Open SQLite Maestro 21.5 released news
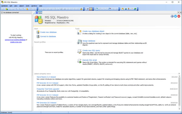Viewport: 182px width, 114px height. 46,77
